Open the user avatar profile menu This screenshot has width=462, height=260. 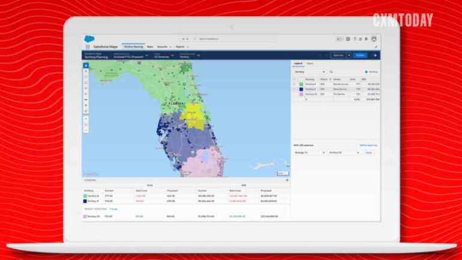374,39
